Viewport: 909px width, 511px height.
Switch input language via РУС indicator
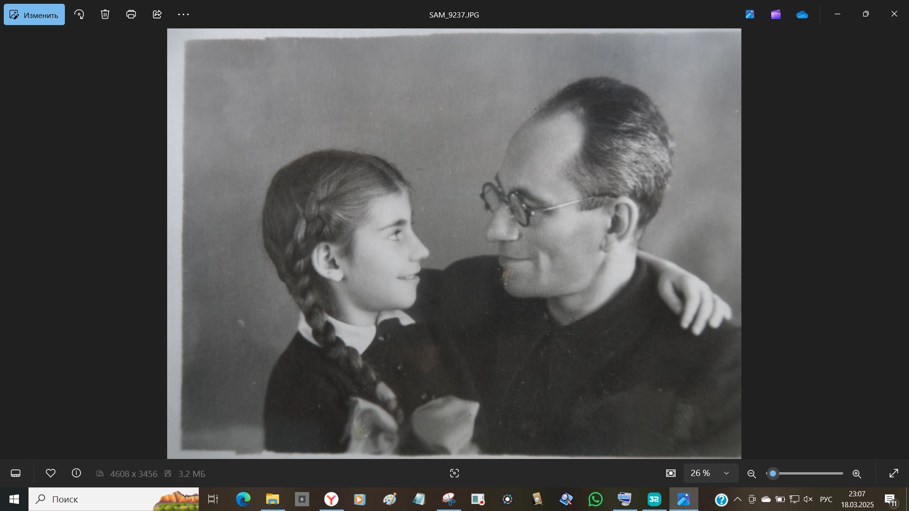(x=826, y=499)
